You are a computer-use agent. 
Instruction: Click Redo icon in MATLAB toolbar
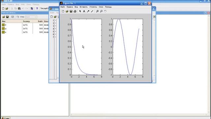[27, 9]
